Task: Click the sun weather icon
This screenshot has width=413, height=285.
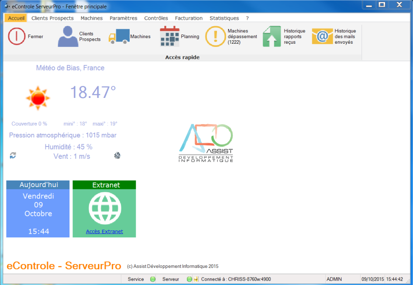Action: 38,98
